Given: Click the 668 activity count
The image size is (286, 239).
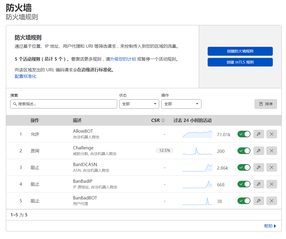Looking at the screenshot, I should [221, 185].
